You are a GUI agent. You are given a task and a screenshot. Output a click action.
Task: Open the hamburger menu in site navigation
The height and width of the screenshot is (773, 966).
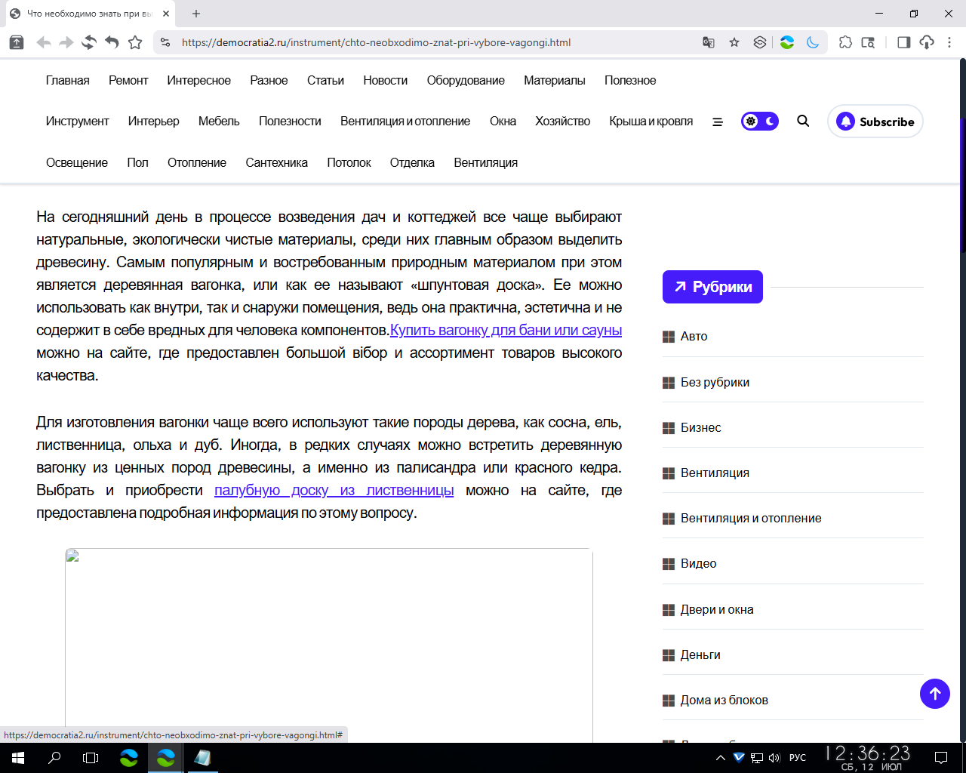[718, 122]
